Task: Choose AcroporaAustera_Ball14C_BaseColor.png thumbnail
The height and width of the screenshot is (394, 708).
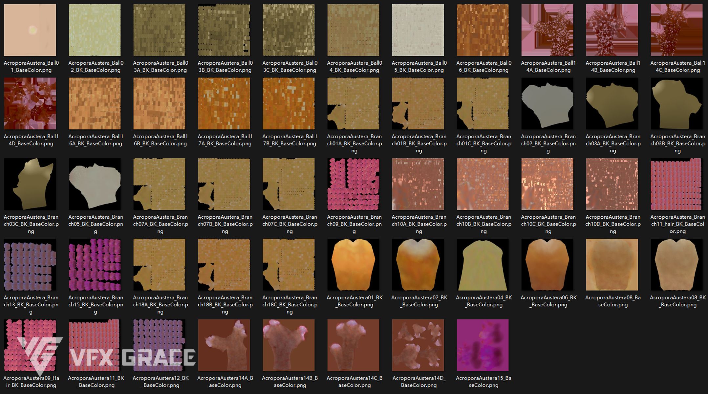Action: (676, 30)
